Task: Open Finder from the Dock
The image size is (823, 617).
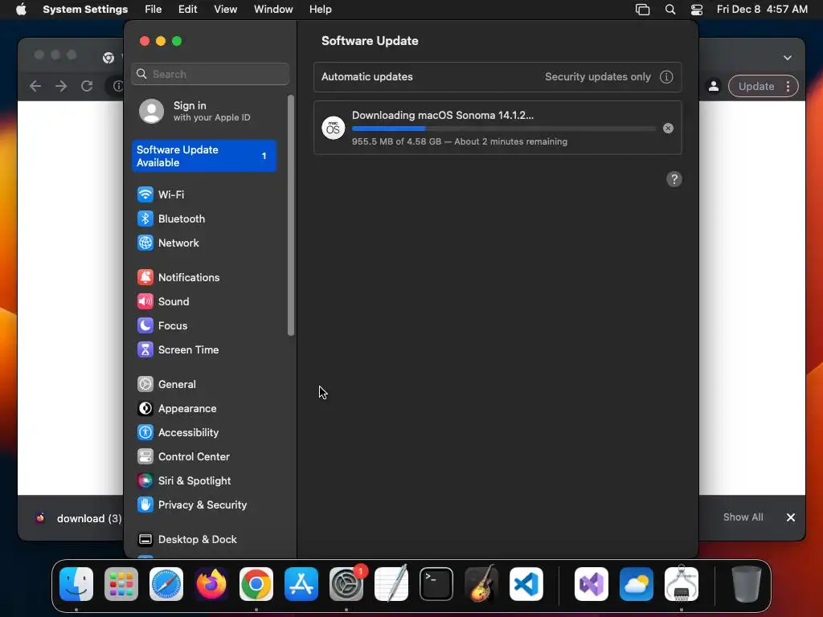Action: [76, 584]
